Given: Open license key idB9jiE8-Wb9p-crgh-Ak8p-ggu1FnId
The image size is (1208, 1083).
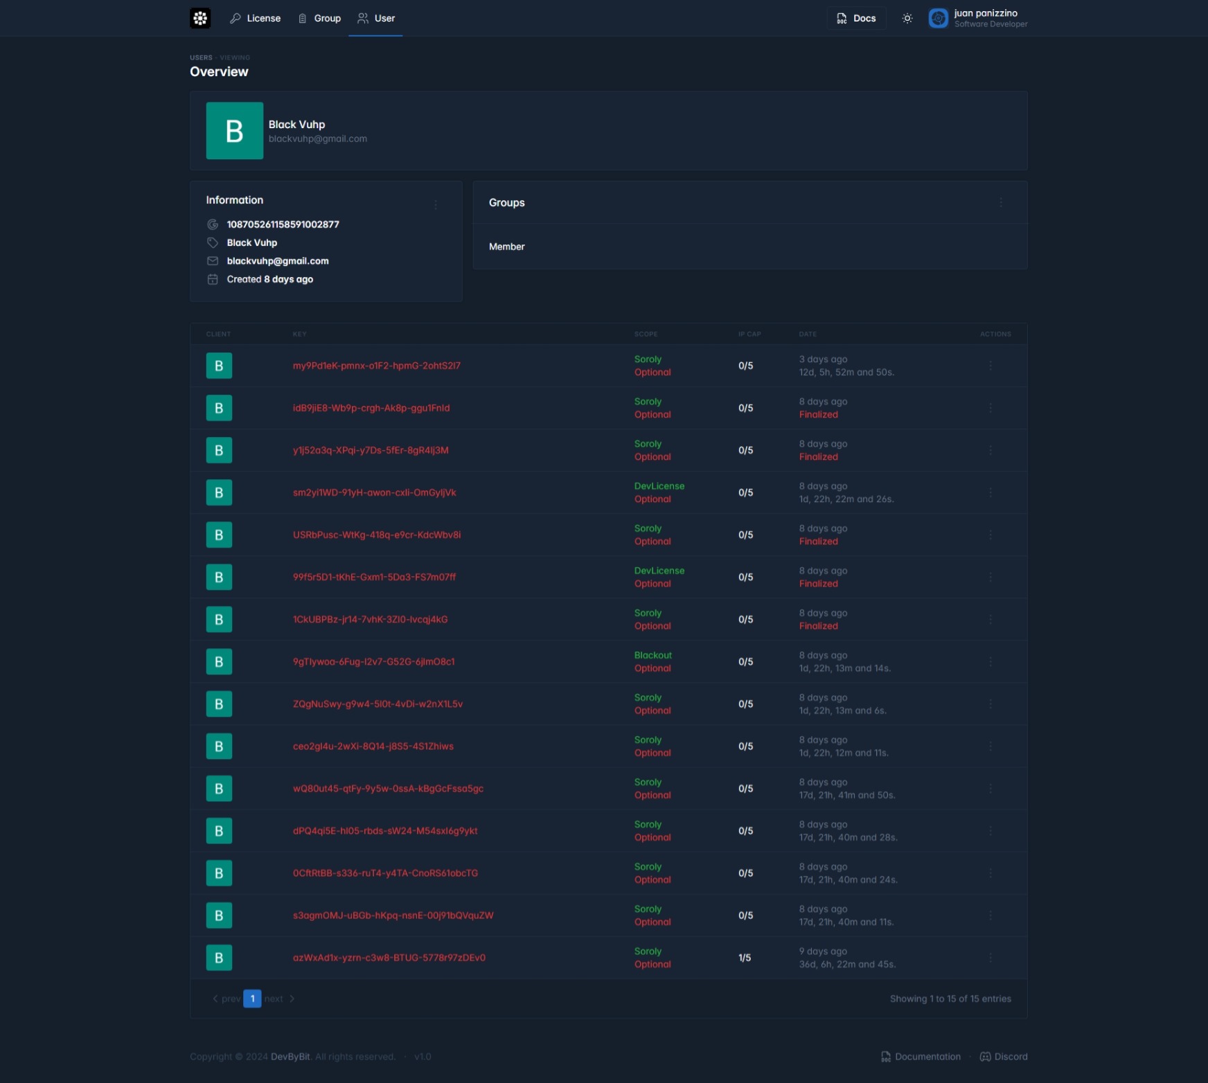Looking at the screenshot, I should click(x=371, y=408).
